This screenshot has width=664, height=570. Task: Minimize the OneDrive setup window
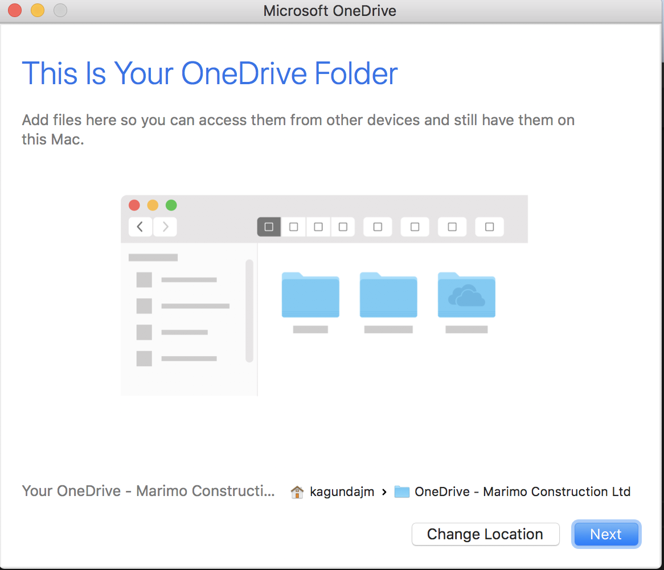(x=38, y=10)
